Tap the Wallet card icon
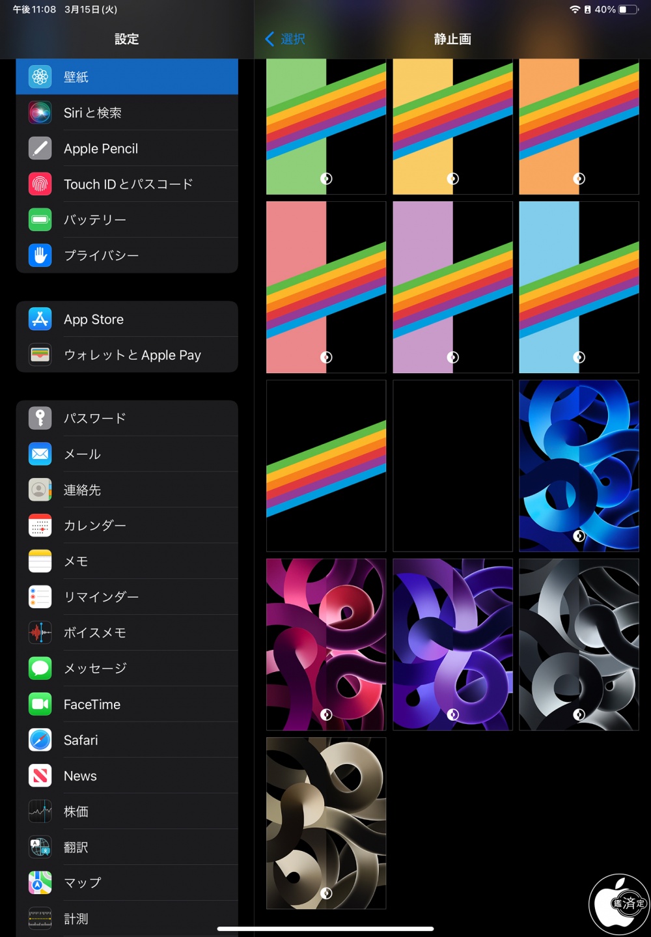Viewport: 651px width, 937px height. point(40,355)
